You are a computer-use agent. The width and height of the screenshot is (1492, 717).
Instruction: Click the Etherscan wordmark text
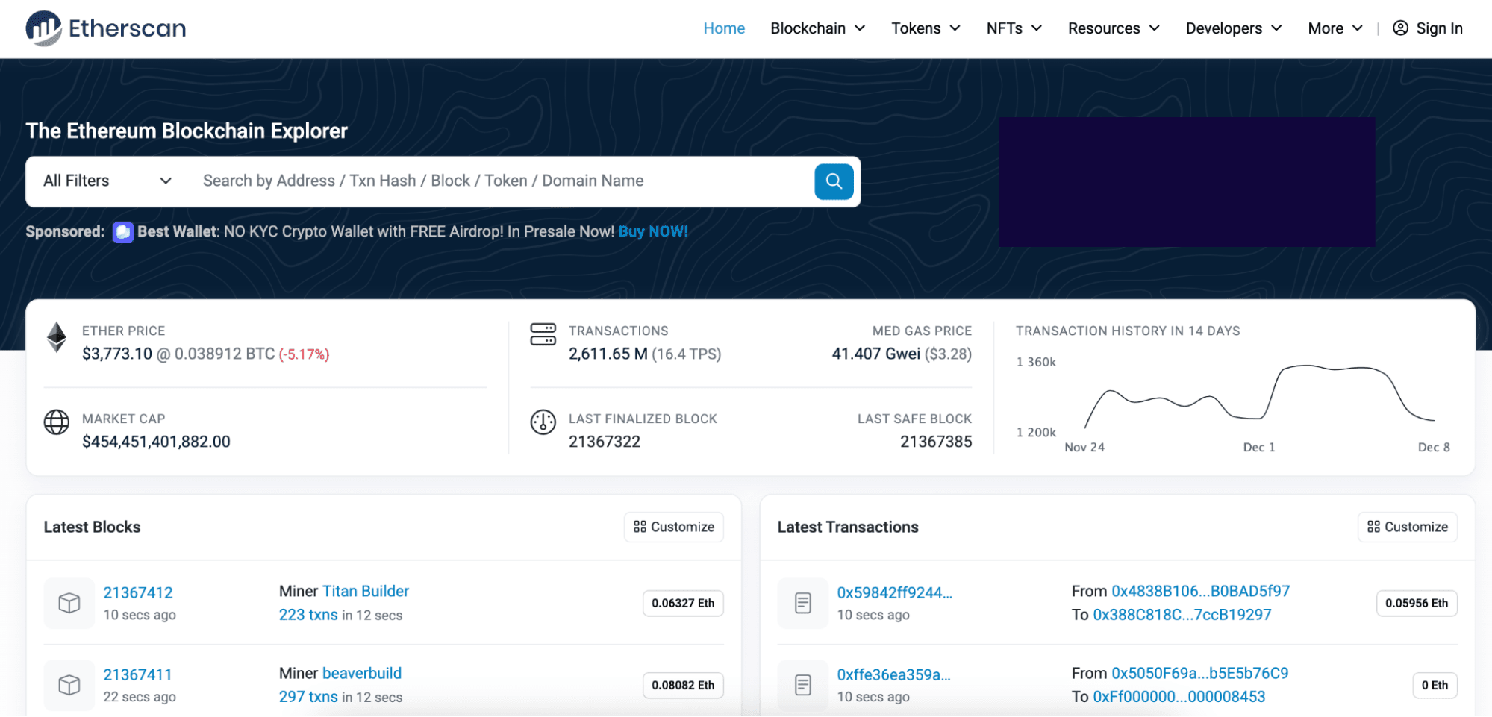point(128,28)
